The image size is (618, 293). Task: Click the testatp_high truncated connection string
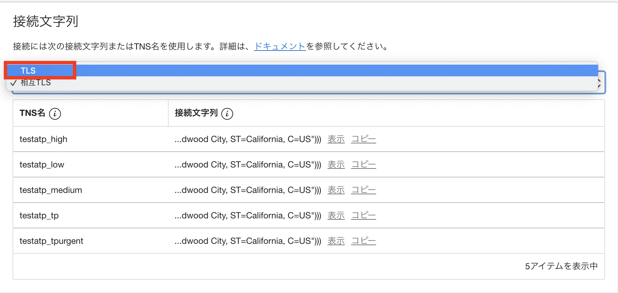(x=248, y=139)
